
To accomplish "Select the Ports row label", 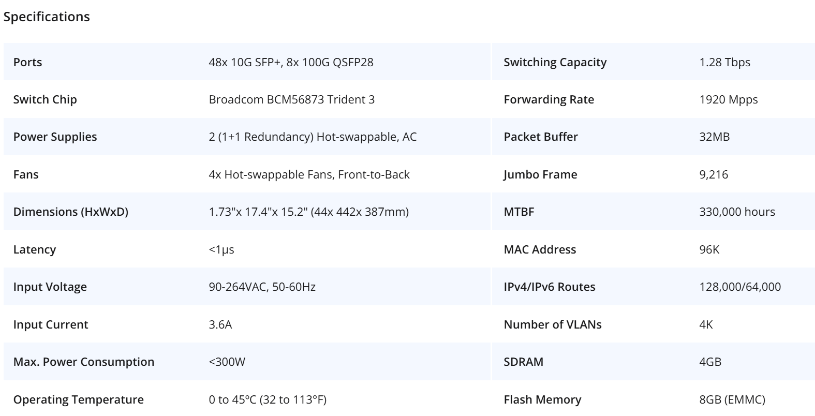I will 27,62.
